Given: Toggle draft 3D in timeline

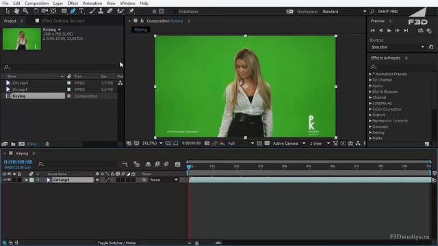Looking at the screenshot, I should click(137, 164).
